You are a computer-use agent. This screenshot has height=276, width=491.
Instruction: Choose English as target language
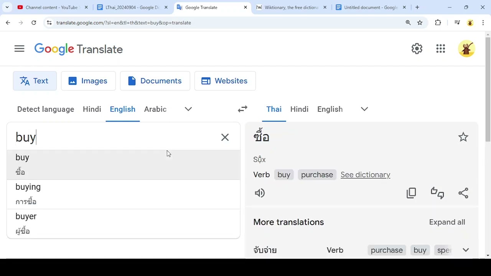pyautogui.click(x=330, y=109)
